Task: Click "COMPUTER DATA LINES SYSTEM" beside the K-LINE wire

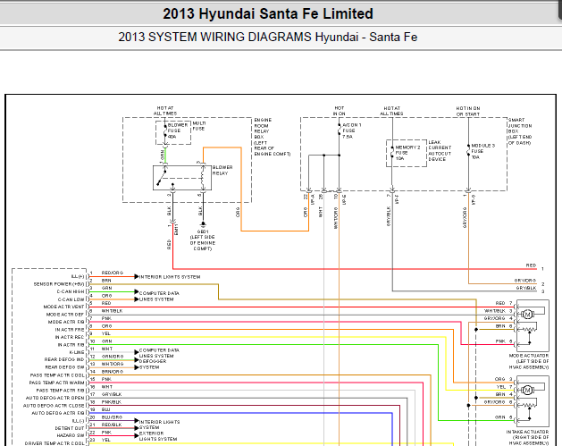Action: [159, 353]
